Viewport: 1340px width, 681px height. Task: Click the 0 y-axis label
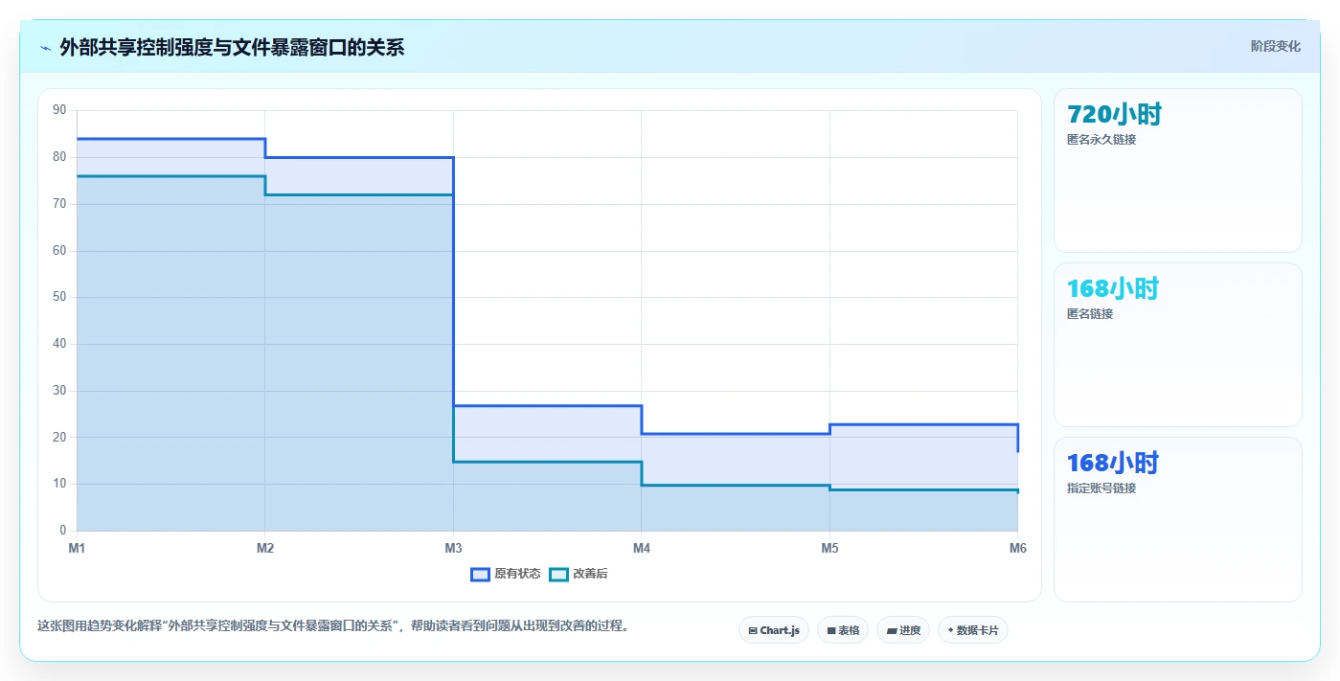(62, 531)
